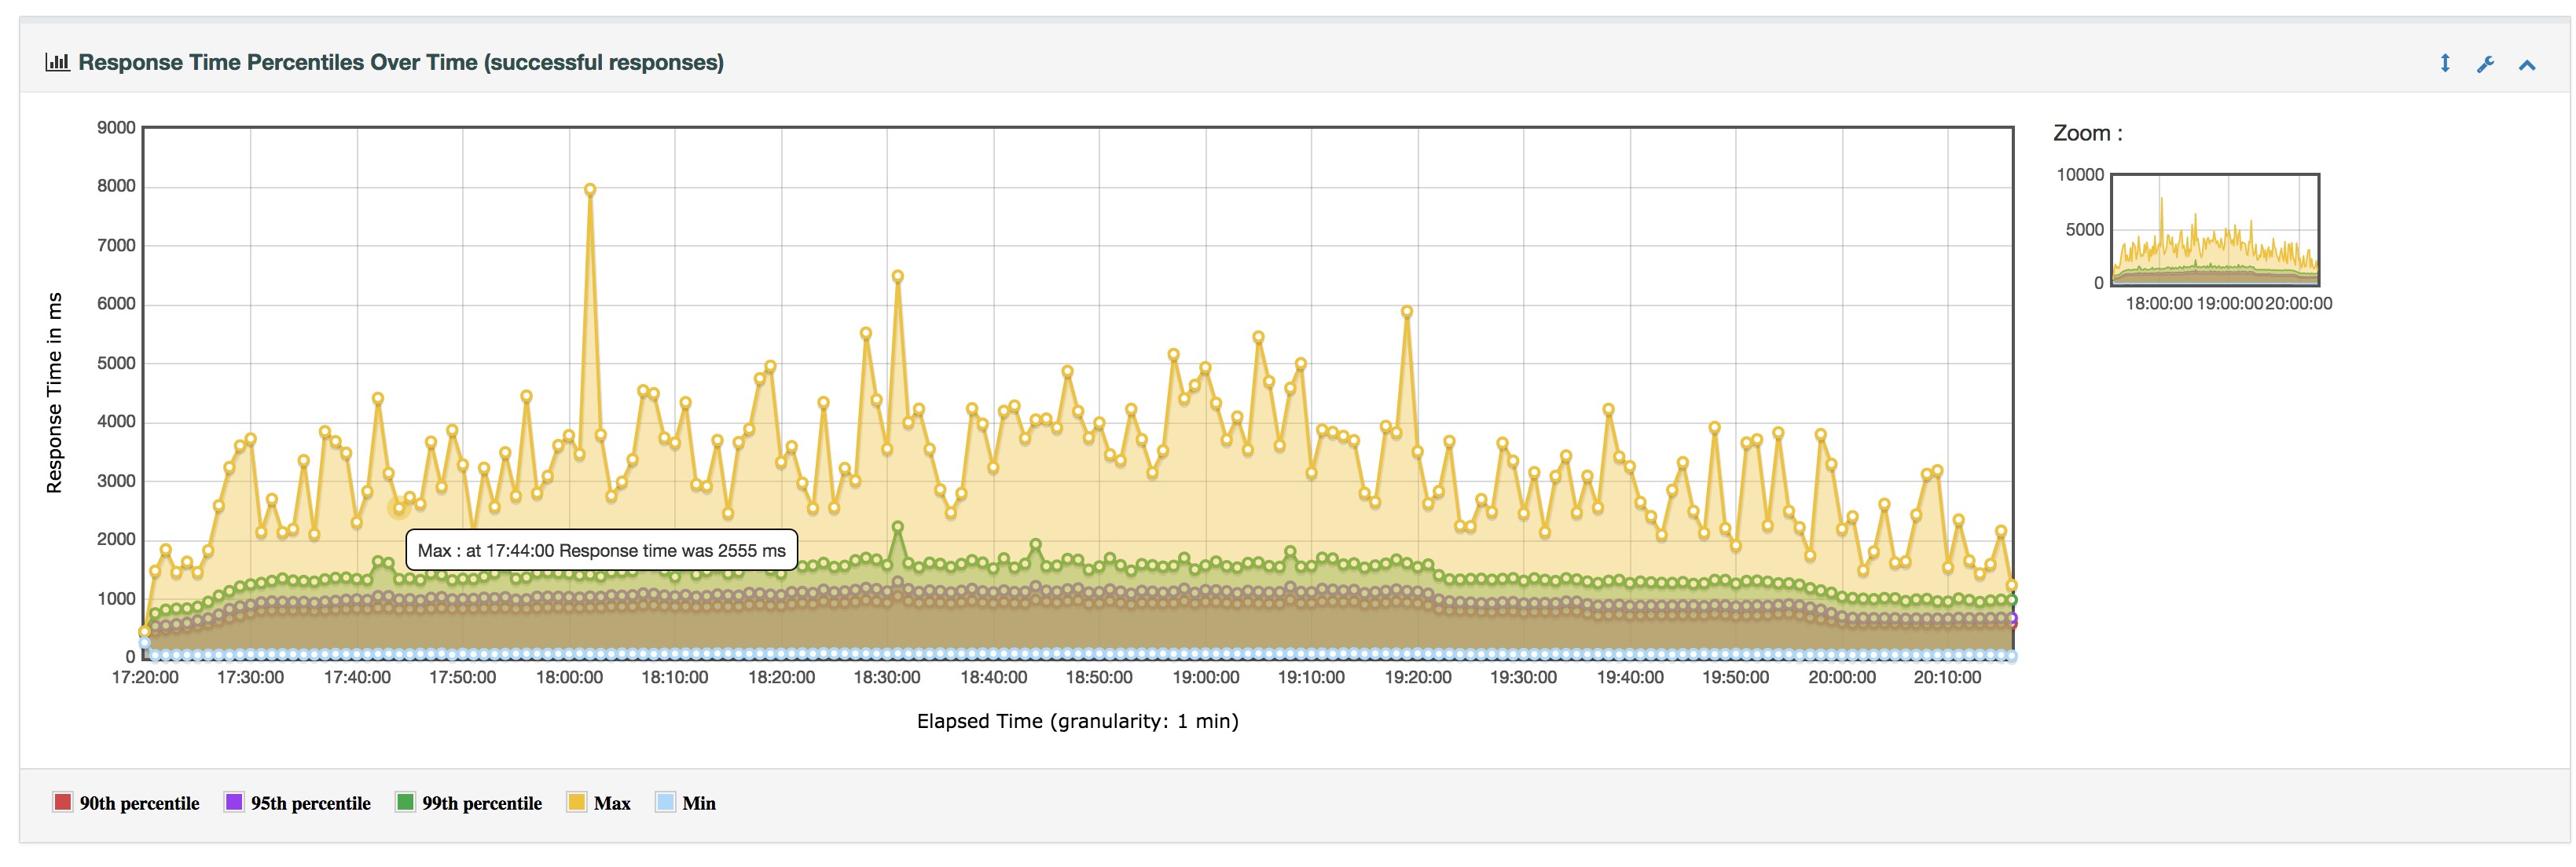Click the Max peak near 6500 ms
Image resolution: width=2576 pixels, height=867 pixels.
898,276
